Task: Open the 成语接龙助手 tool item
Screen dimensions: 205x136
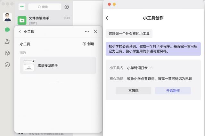Action: point(58,65)
